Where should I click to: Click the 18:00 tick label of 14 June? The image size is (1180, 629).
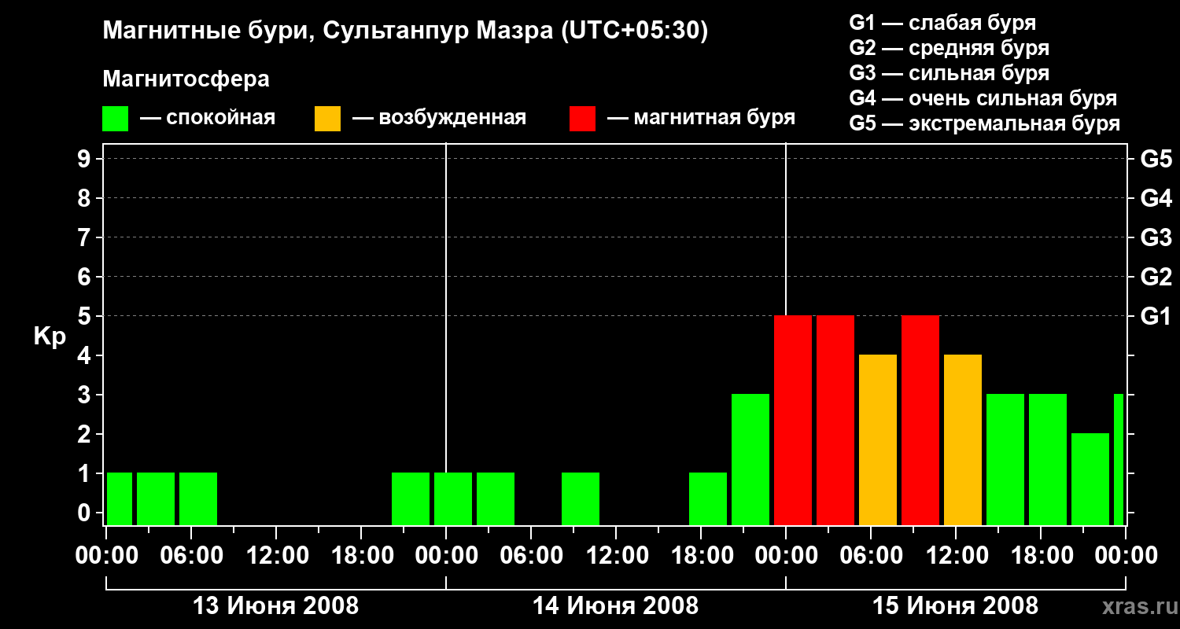pyautogui.click(x=701, y=556)
